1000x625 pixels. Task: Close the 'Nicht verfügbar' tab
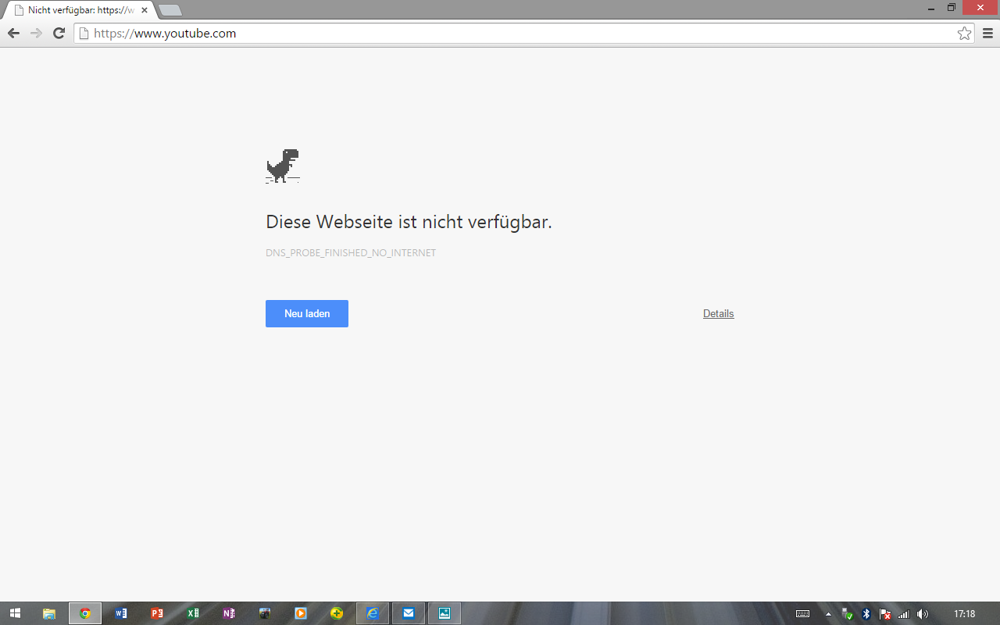144,10
